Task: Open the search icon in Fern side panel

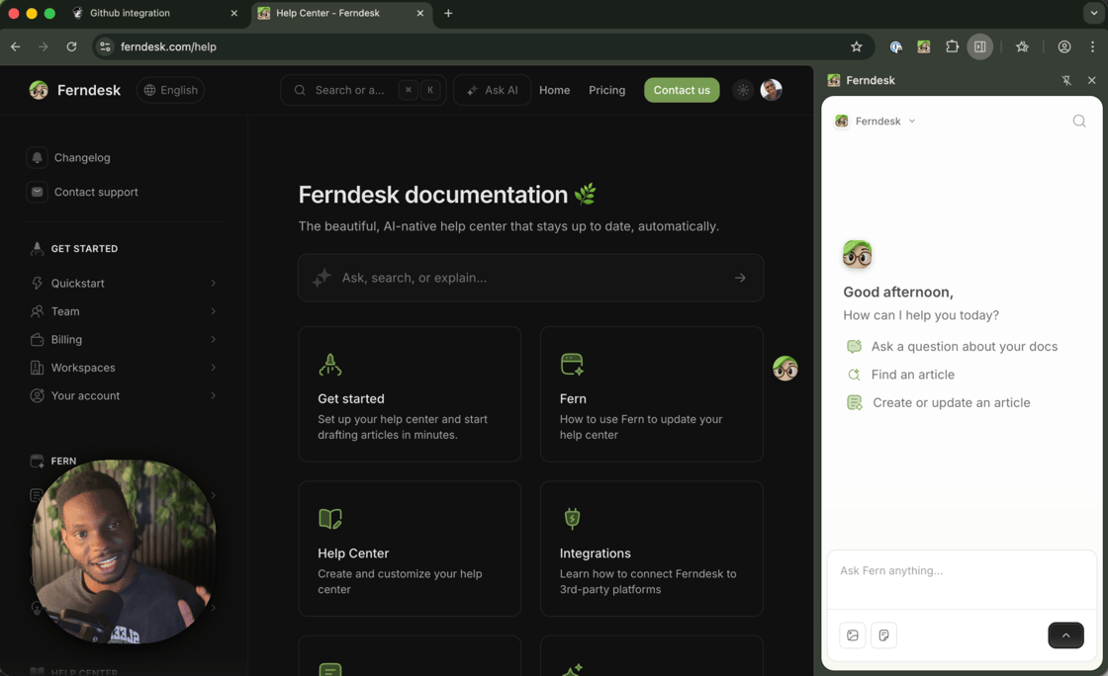Action: [1079, 121]
